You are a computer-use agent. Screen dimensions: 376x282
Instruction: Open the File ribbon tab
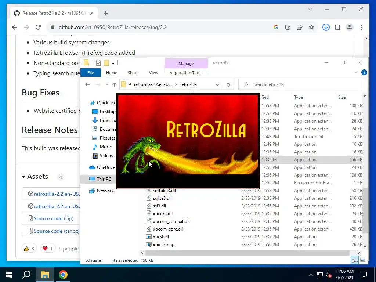[x=91, y=73]
